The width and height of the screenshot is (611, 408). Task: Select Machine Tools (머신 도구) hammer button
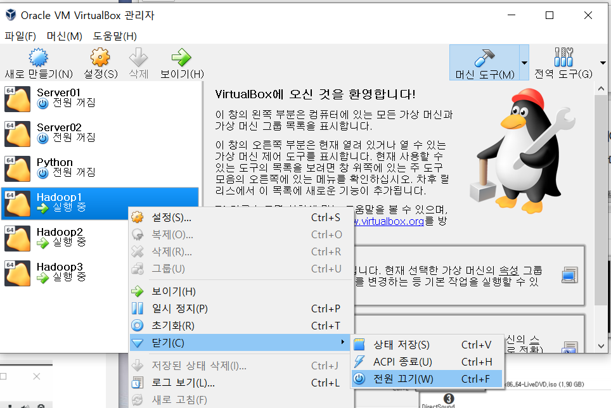(x=484, y=63)
